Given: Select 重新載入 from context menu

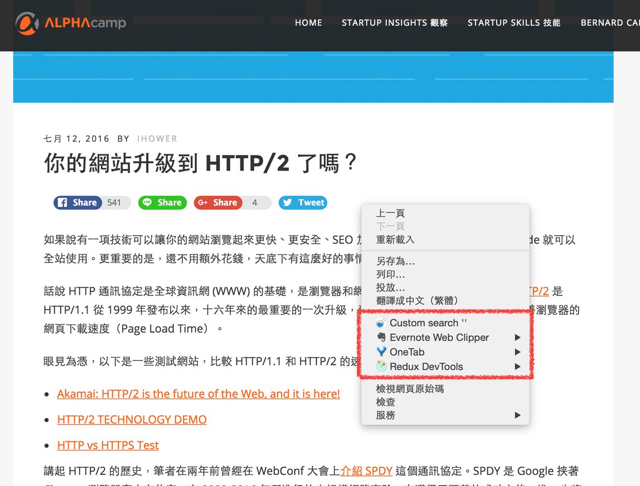Looking at the screenshot, I should (x=395, y=240).
